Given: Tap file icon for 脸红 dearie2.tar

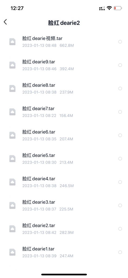Looking at the screenshot, I should pyautogui.click(x=12, y=229).
